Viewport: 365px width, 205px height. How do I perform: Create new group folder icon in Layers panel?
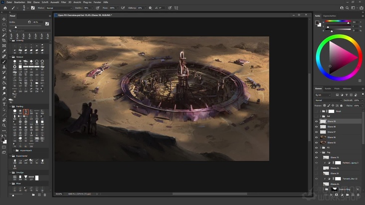348,195
